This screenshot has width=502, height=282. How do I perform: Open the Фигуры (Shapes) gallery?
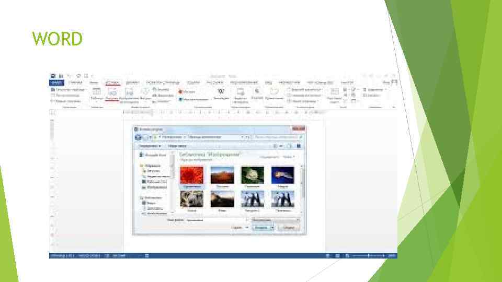point(145,95)
